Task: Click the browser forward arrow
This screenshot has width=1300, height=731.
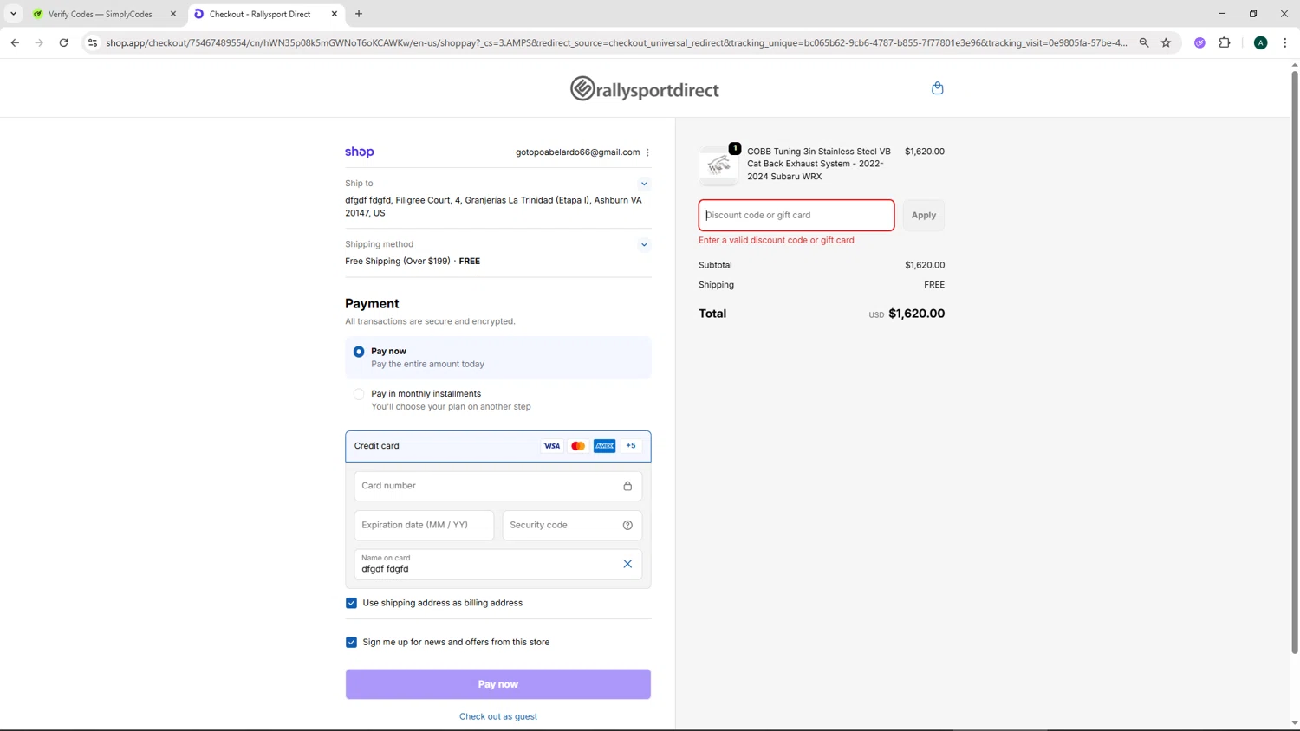Action: 39,42
